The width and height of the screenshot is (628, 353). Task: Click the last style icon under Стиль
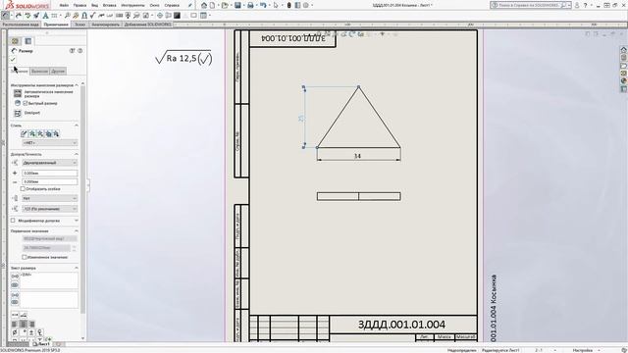click(x=56, y=133)
